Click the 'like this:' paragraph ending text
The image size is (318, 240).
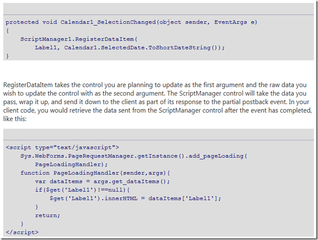(16, 119)
